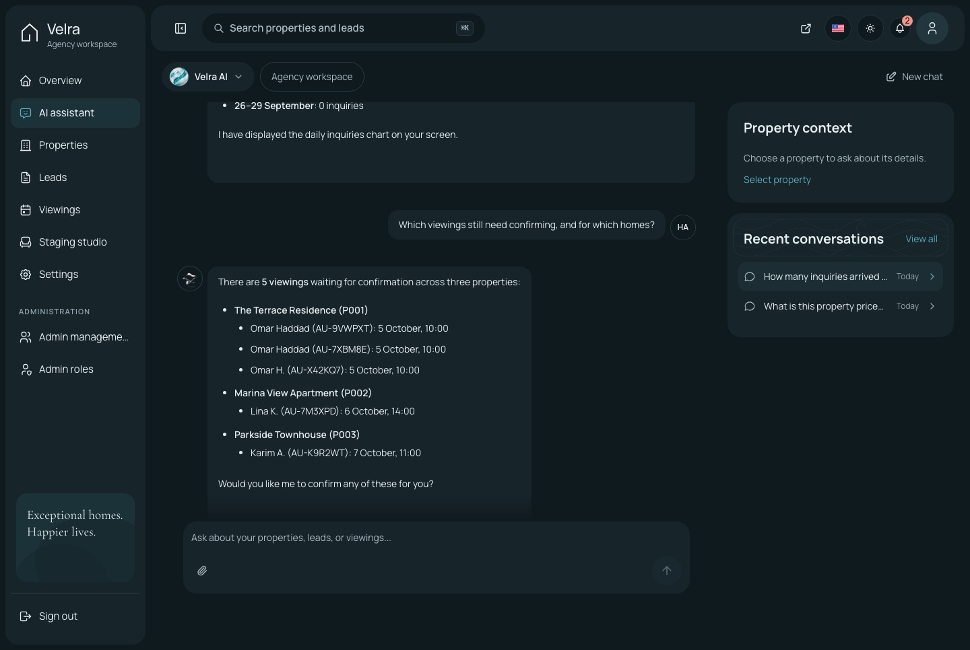The image size is (970, 650).
Task: Sign out of the workspace
Action: (x=75, y=616)
